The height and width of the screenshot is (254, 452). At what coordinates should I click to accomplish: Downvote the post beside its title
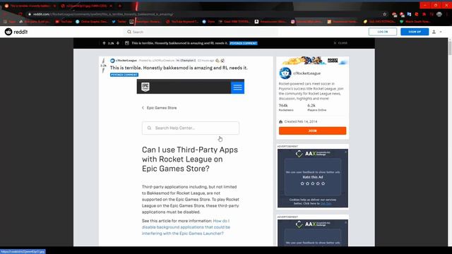coord(103,71)
